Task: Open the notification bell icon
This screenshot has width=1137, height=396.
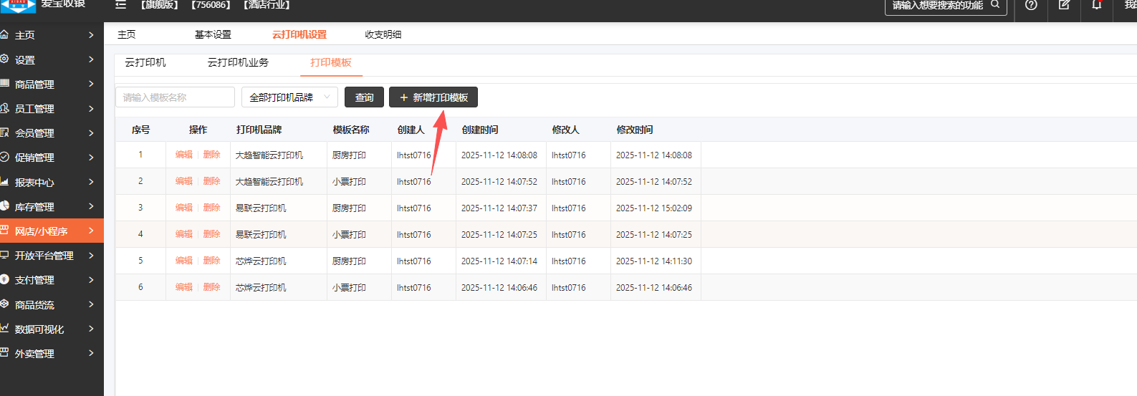Action: pyautogui.click(x=1096, y=5)
